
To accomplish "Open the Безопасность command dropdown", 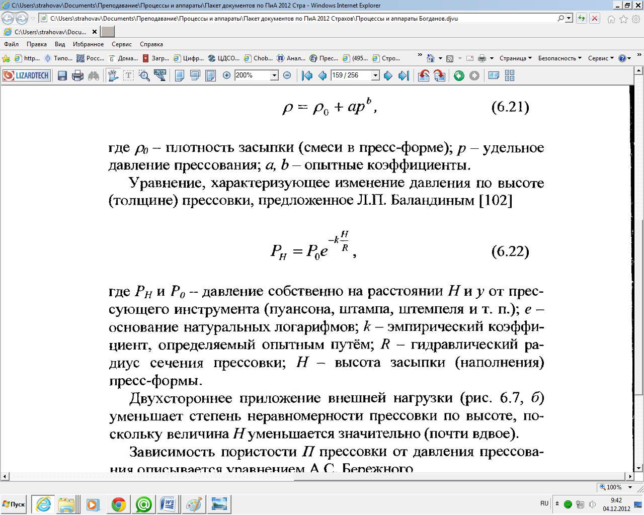I will click(x=559, y=58).
